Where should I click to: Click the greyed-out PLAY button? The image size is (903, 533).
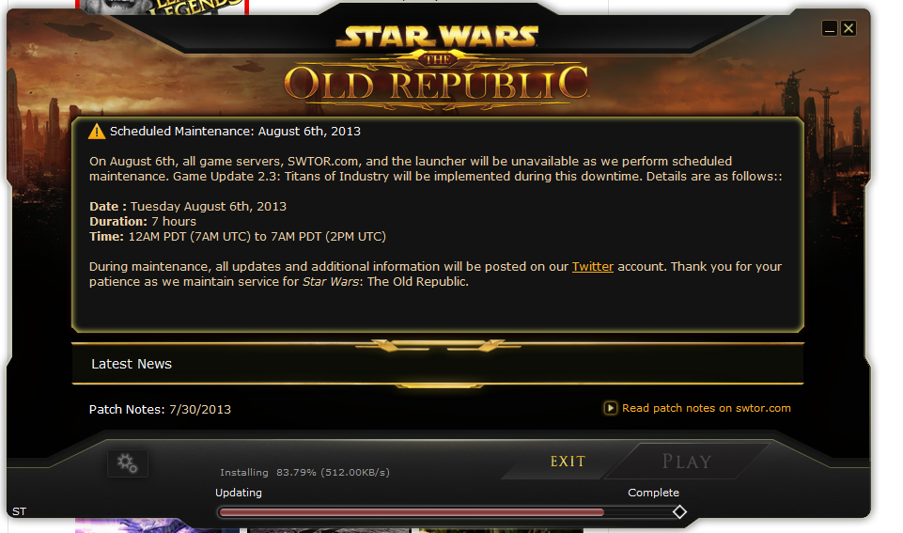click(687, 462)
